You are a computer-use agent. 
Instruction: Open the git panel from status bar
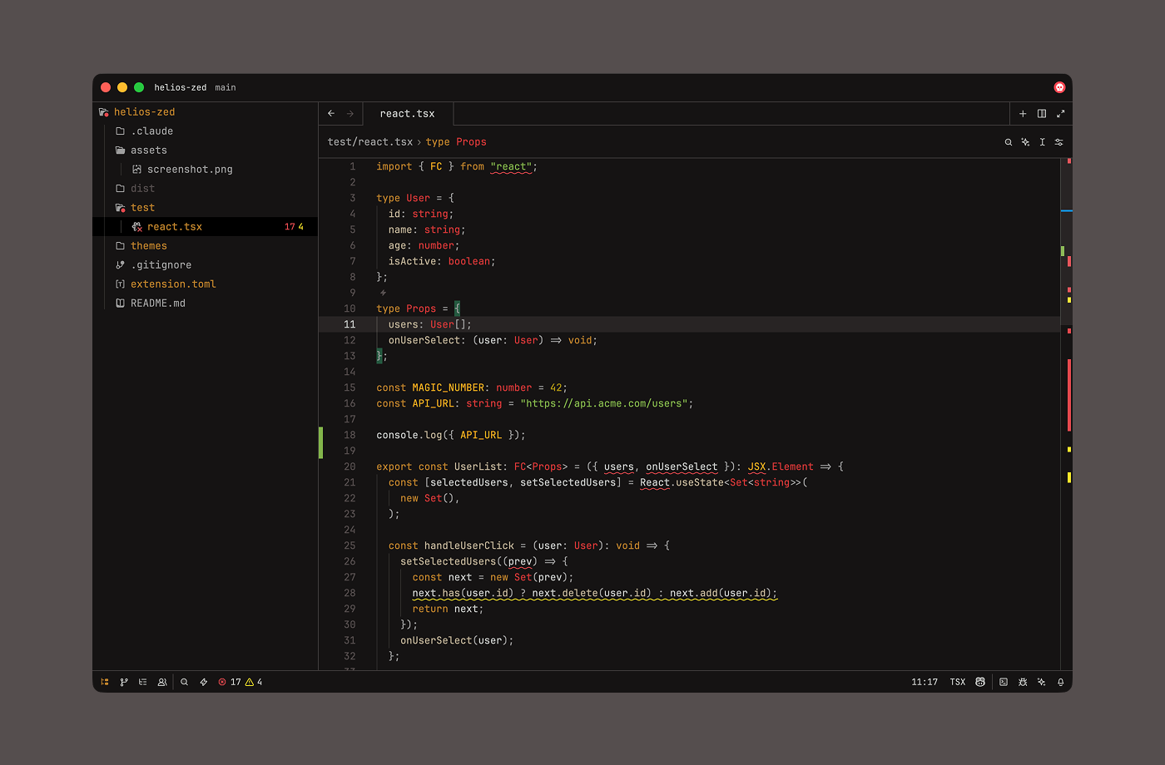tap(124, 682)
